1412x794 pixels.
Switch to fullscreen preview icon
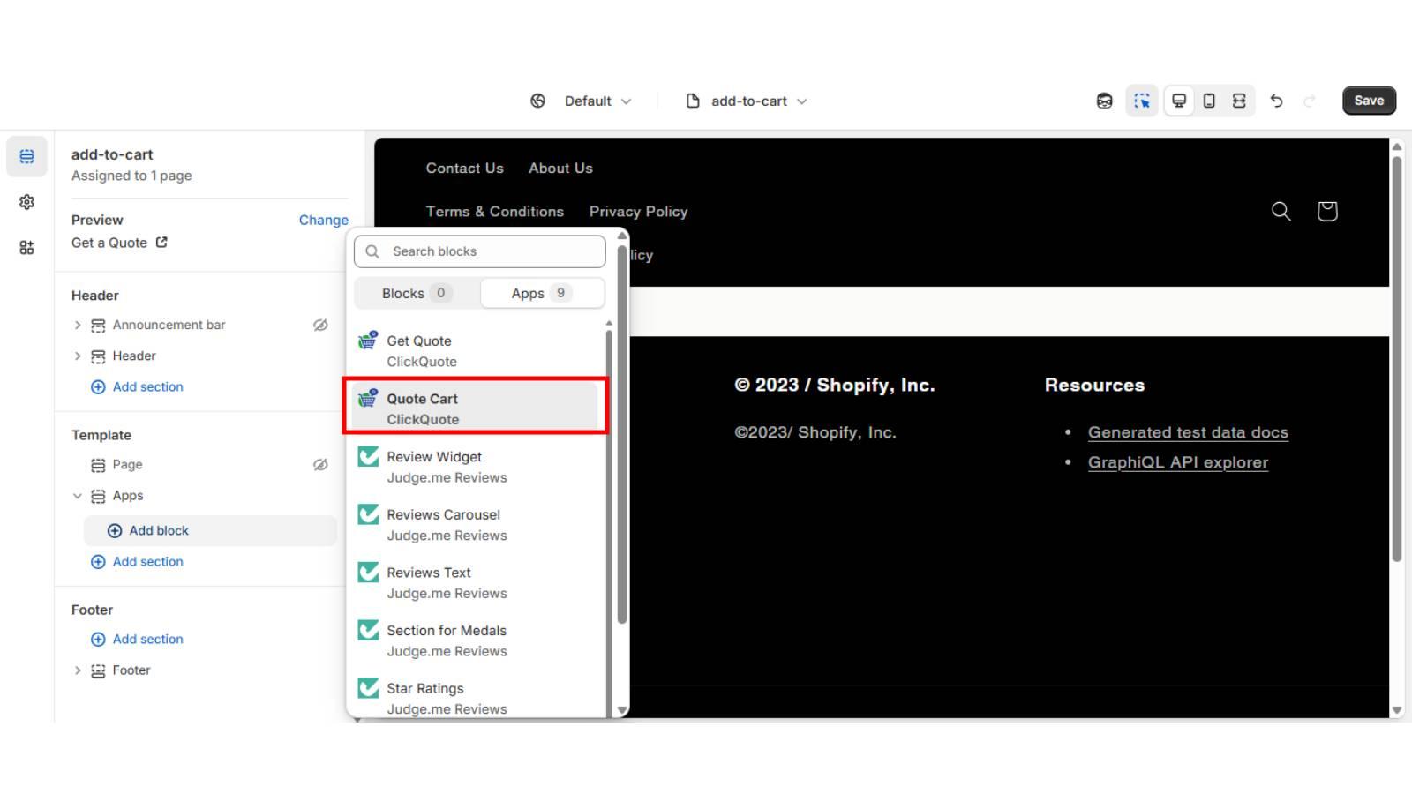click(1239, 101)
